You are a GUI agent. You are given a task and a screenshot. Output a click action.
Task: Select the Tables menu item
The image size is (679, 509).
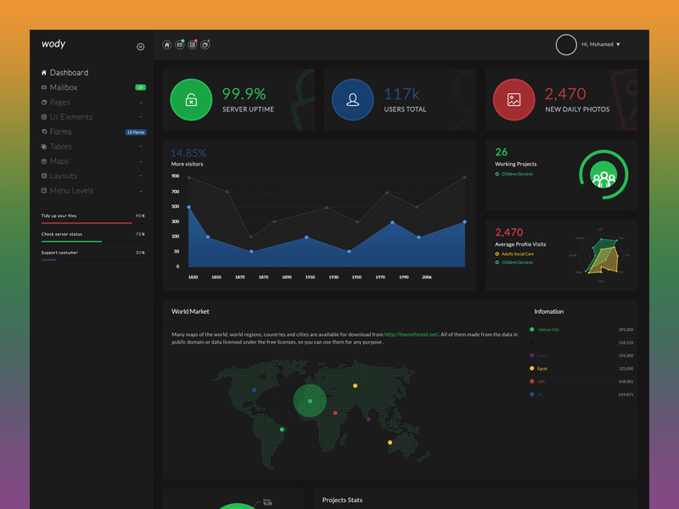click(60, 146)
